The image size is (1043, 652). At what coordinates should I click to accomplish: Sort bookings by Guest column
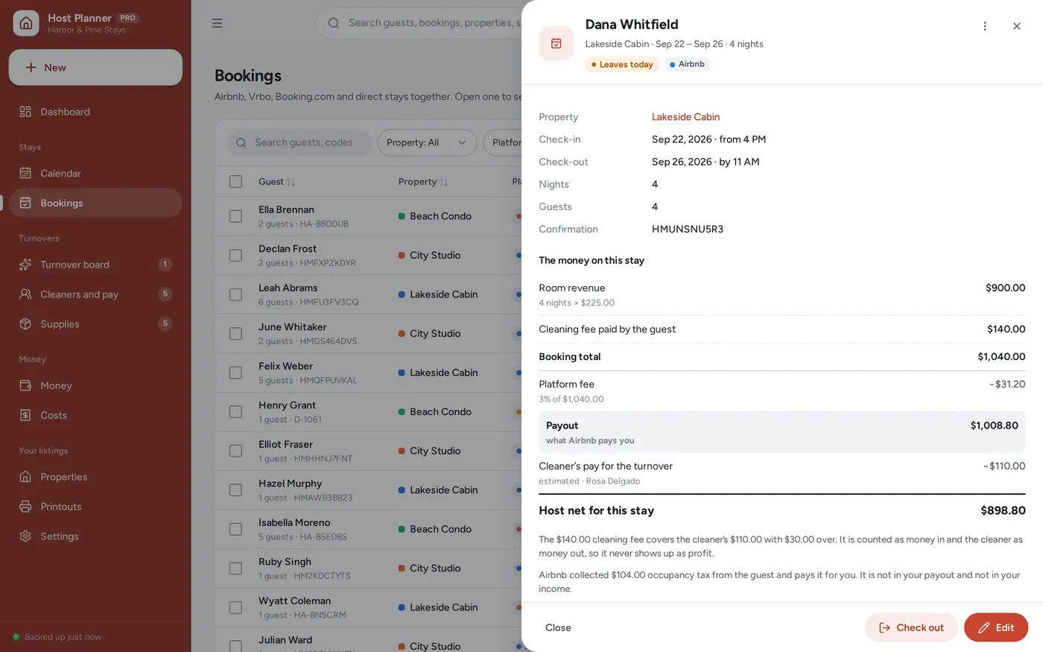(x=277, y=182)
